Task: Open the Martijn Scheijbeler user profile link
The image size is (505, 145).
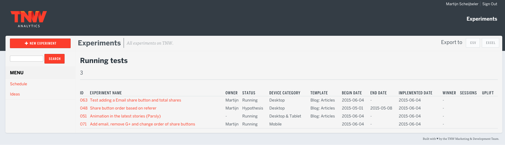Action: (462, 4)
